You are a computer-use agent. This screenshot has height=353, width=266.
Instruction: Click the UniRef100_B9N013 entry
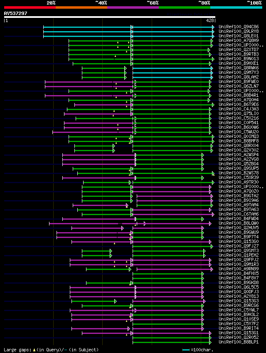(x=239, y=59)
